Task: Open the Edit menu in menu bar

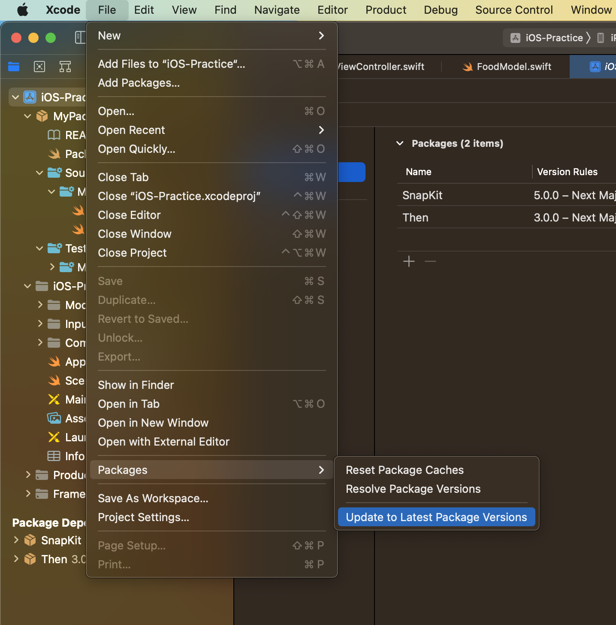Action: click(144, 10)
